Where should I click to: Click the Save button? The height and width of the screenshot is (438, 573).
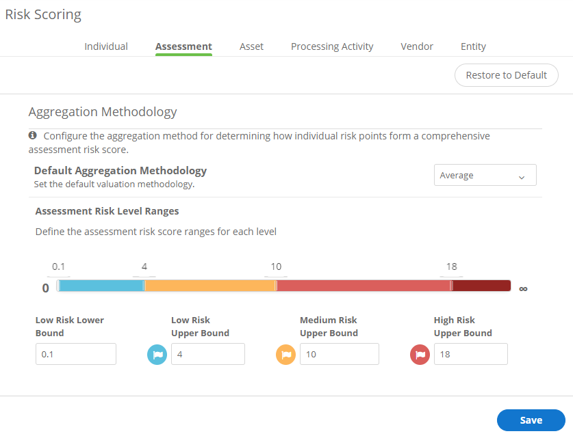pyautogui.click(x=531, y=420)
